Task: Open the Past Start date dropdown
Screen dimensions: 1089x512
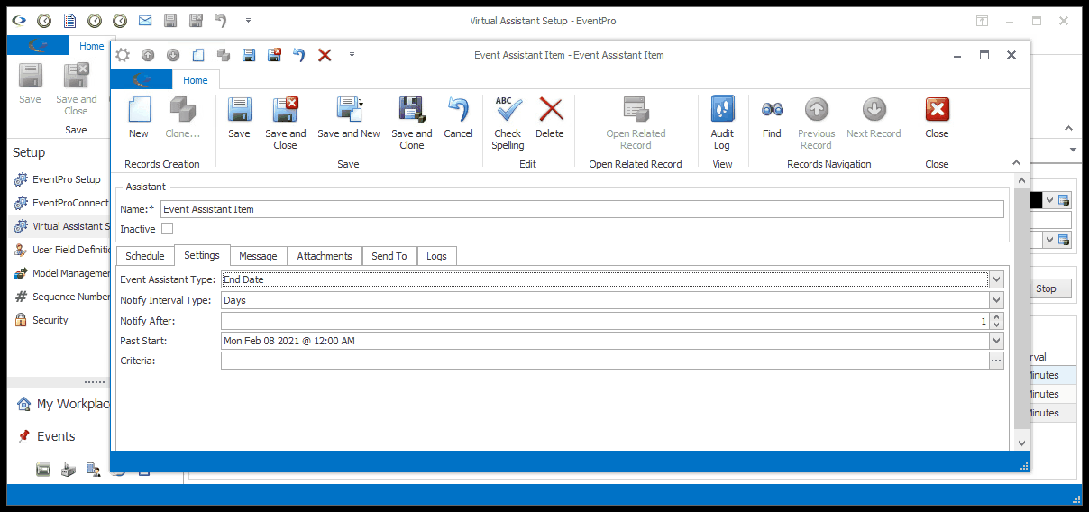Action: click(x=996, y=341)
